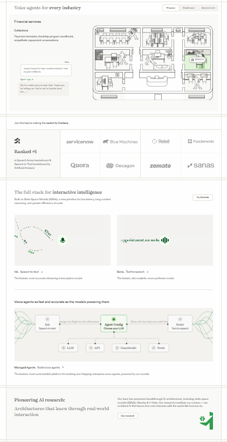Click the Listen In button on highlighted room

(x=198, y=60)
